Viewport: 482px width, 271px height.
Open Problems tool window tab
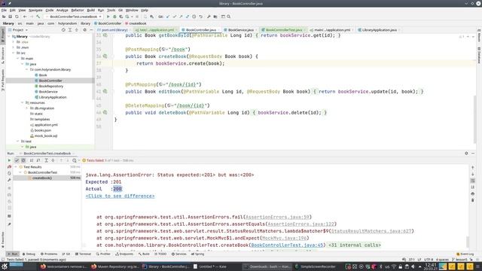click(x=49, y=254)
